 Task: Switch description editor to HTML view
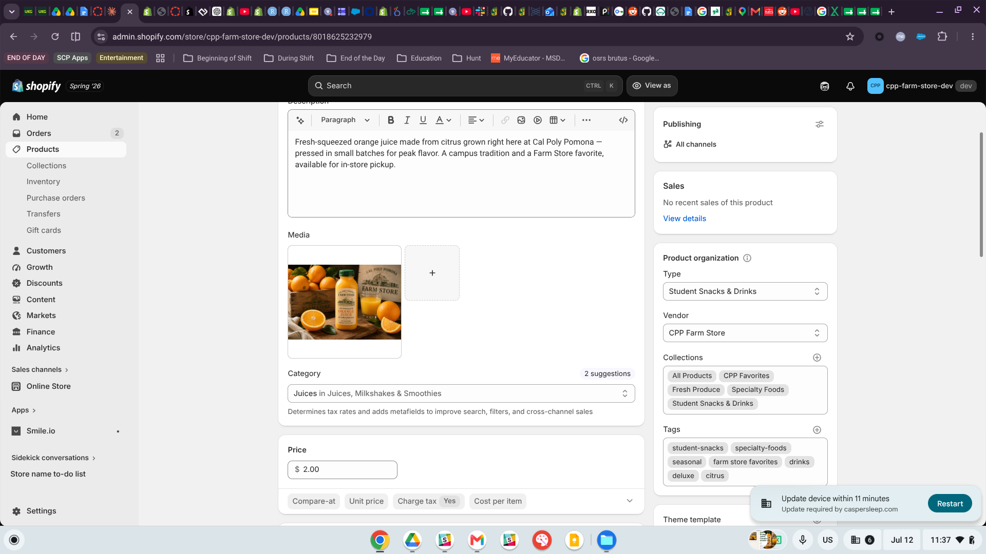point(623,120)
